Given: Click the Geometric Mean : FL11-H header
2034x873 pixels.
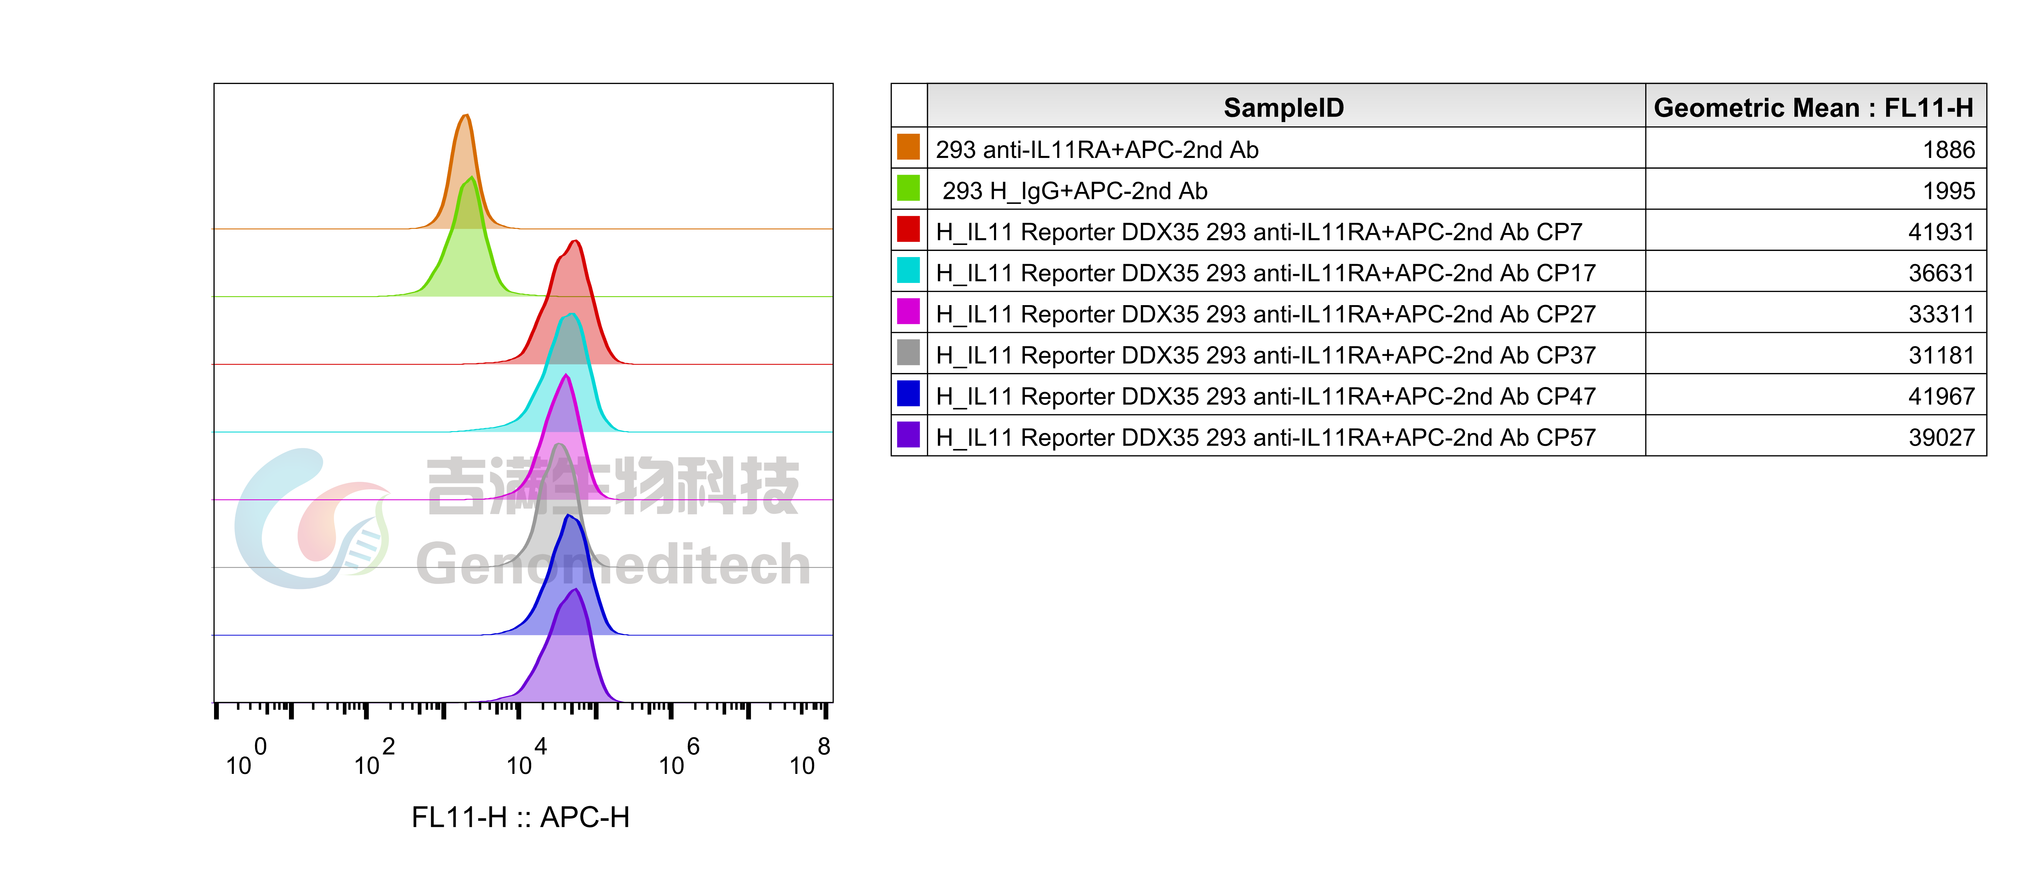Looking at the screenshot, I should (x=1814, y=107).
